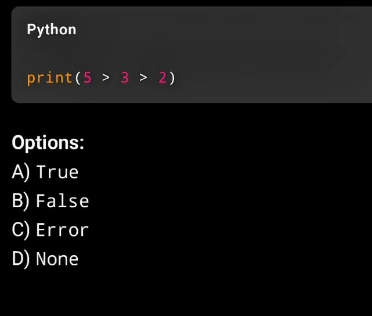This screenshot has width=372, height=316.
Task: Click the Python language label
Action: pyautogui.click(x=51, y=30)
